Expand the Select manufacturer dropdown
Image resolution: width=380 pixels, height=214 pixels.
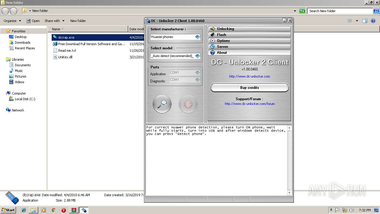pyautogui.click(x=197, y=37)
